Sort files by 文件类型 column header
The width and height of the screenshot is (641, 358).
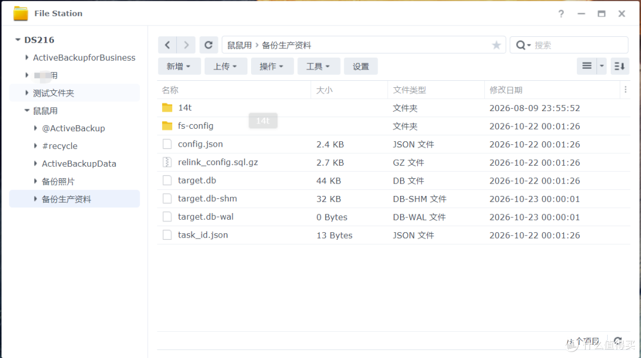(436, 90)
